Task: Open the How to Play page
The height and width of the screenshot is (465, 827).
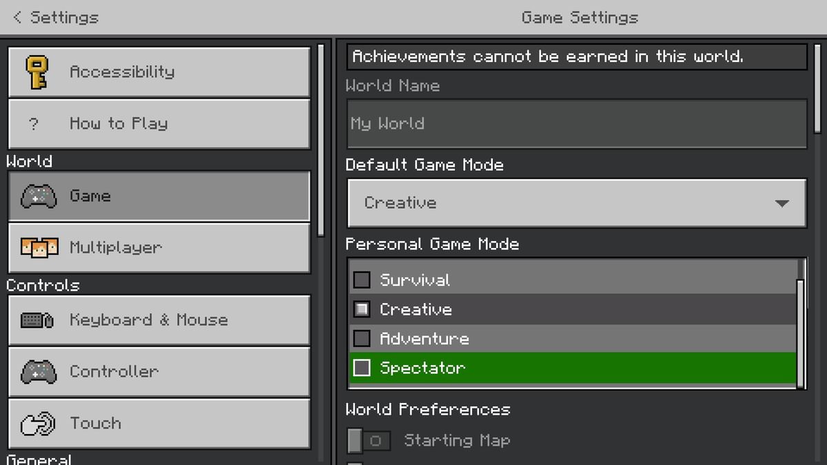Action: click(159, 123)
